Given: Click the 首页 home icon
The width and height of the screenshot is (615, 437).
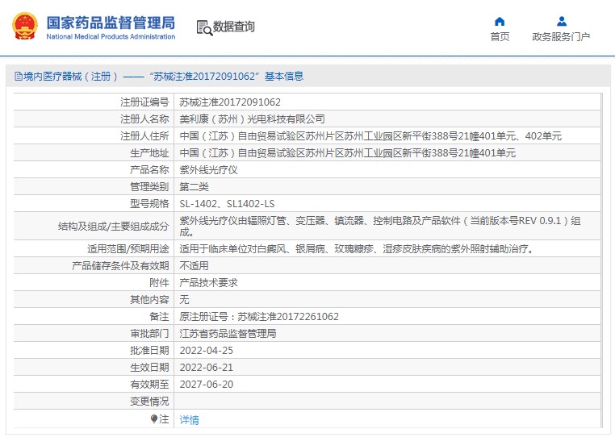Looking at the screenshot, I should click(x=500, y=21).
